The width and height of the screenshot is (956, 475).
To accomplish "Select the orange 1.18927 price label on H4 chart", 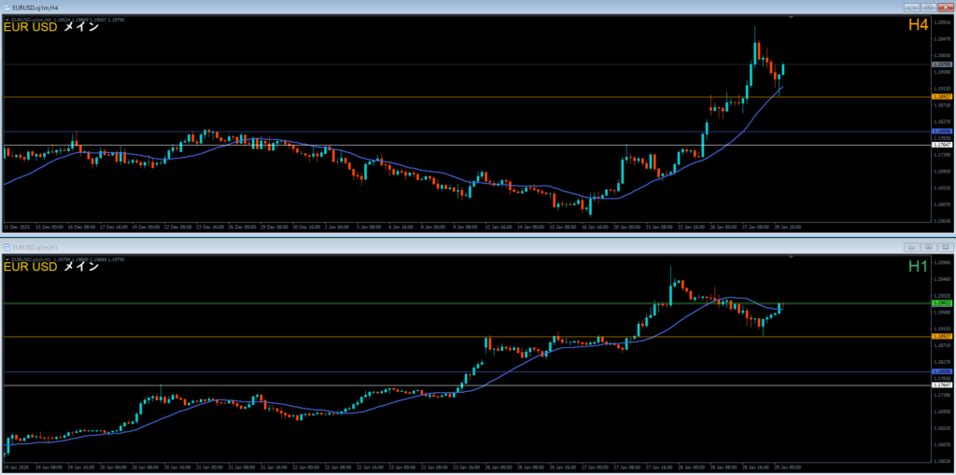I will 942,96.
